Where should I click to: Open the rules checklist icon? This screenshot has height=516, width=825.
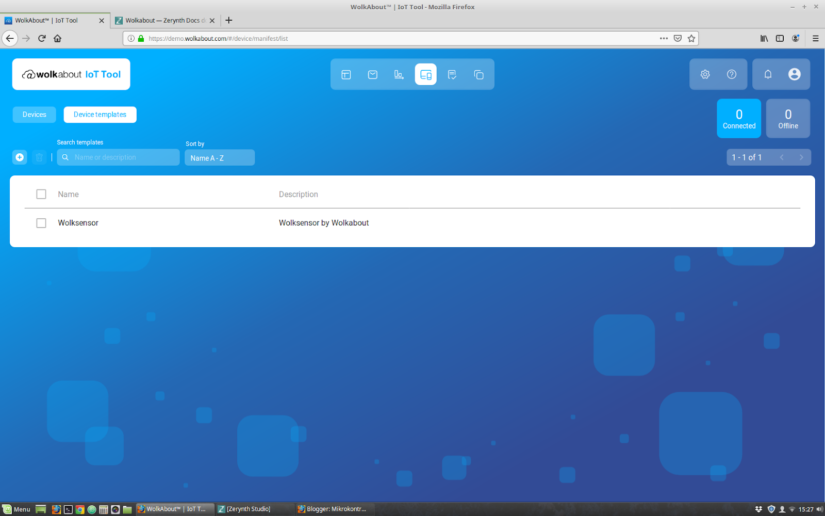452,74
